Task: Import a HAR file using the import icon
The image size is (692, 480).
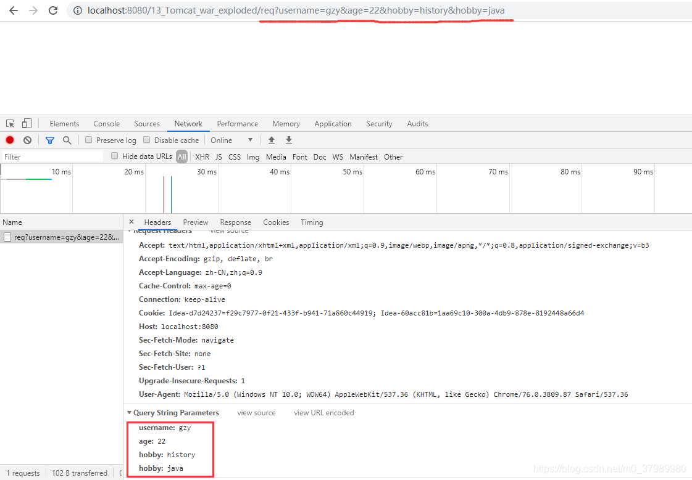Action: coord(272,140)
